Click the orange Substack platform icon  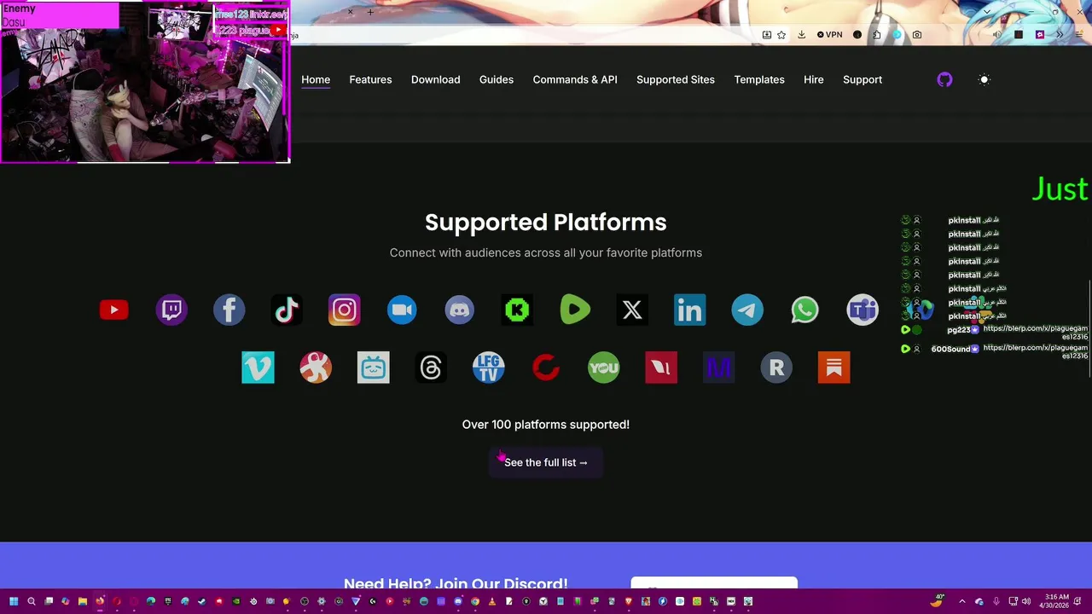[x=834, y=368]
